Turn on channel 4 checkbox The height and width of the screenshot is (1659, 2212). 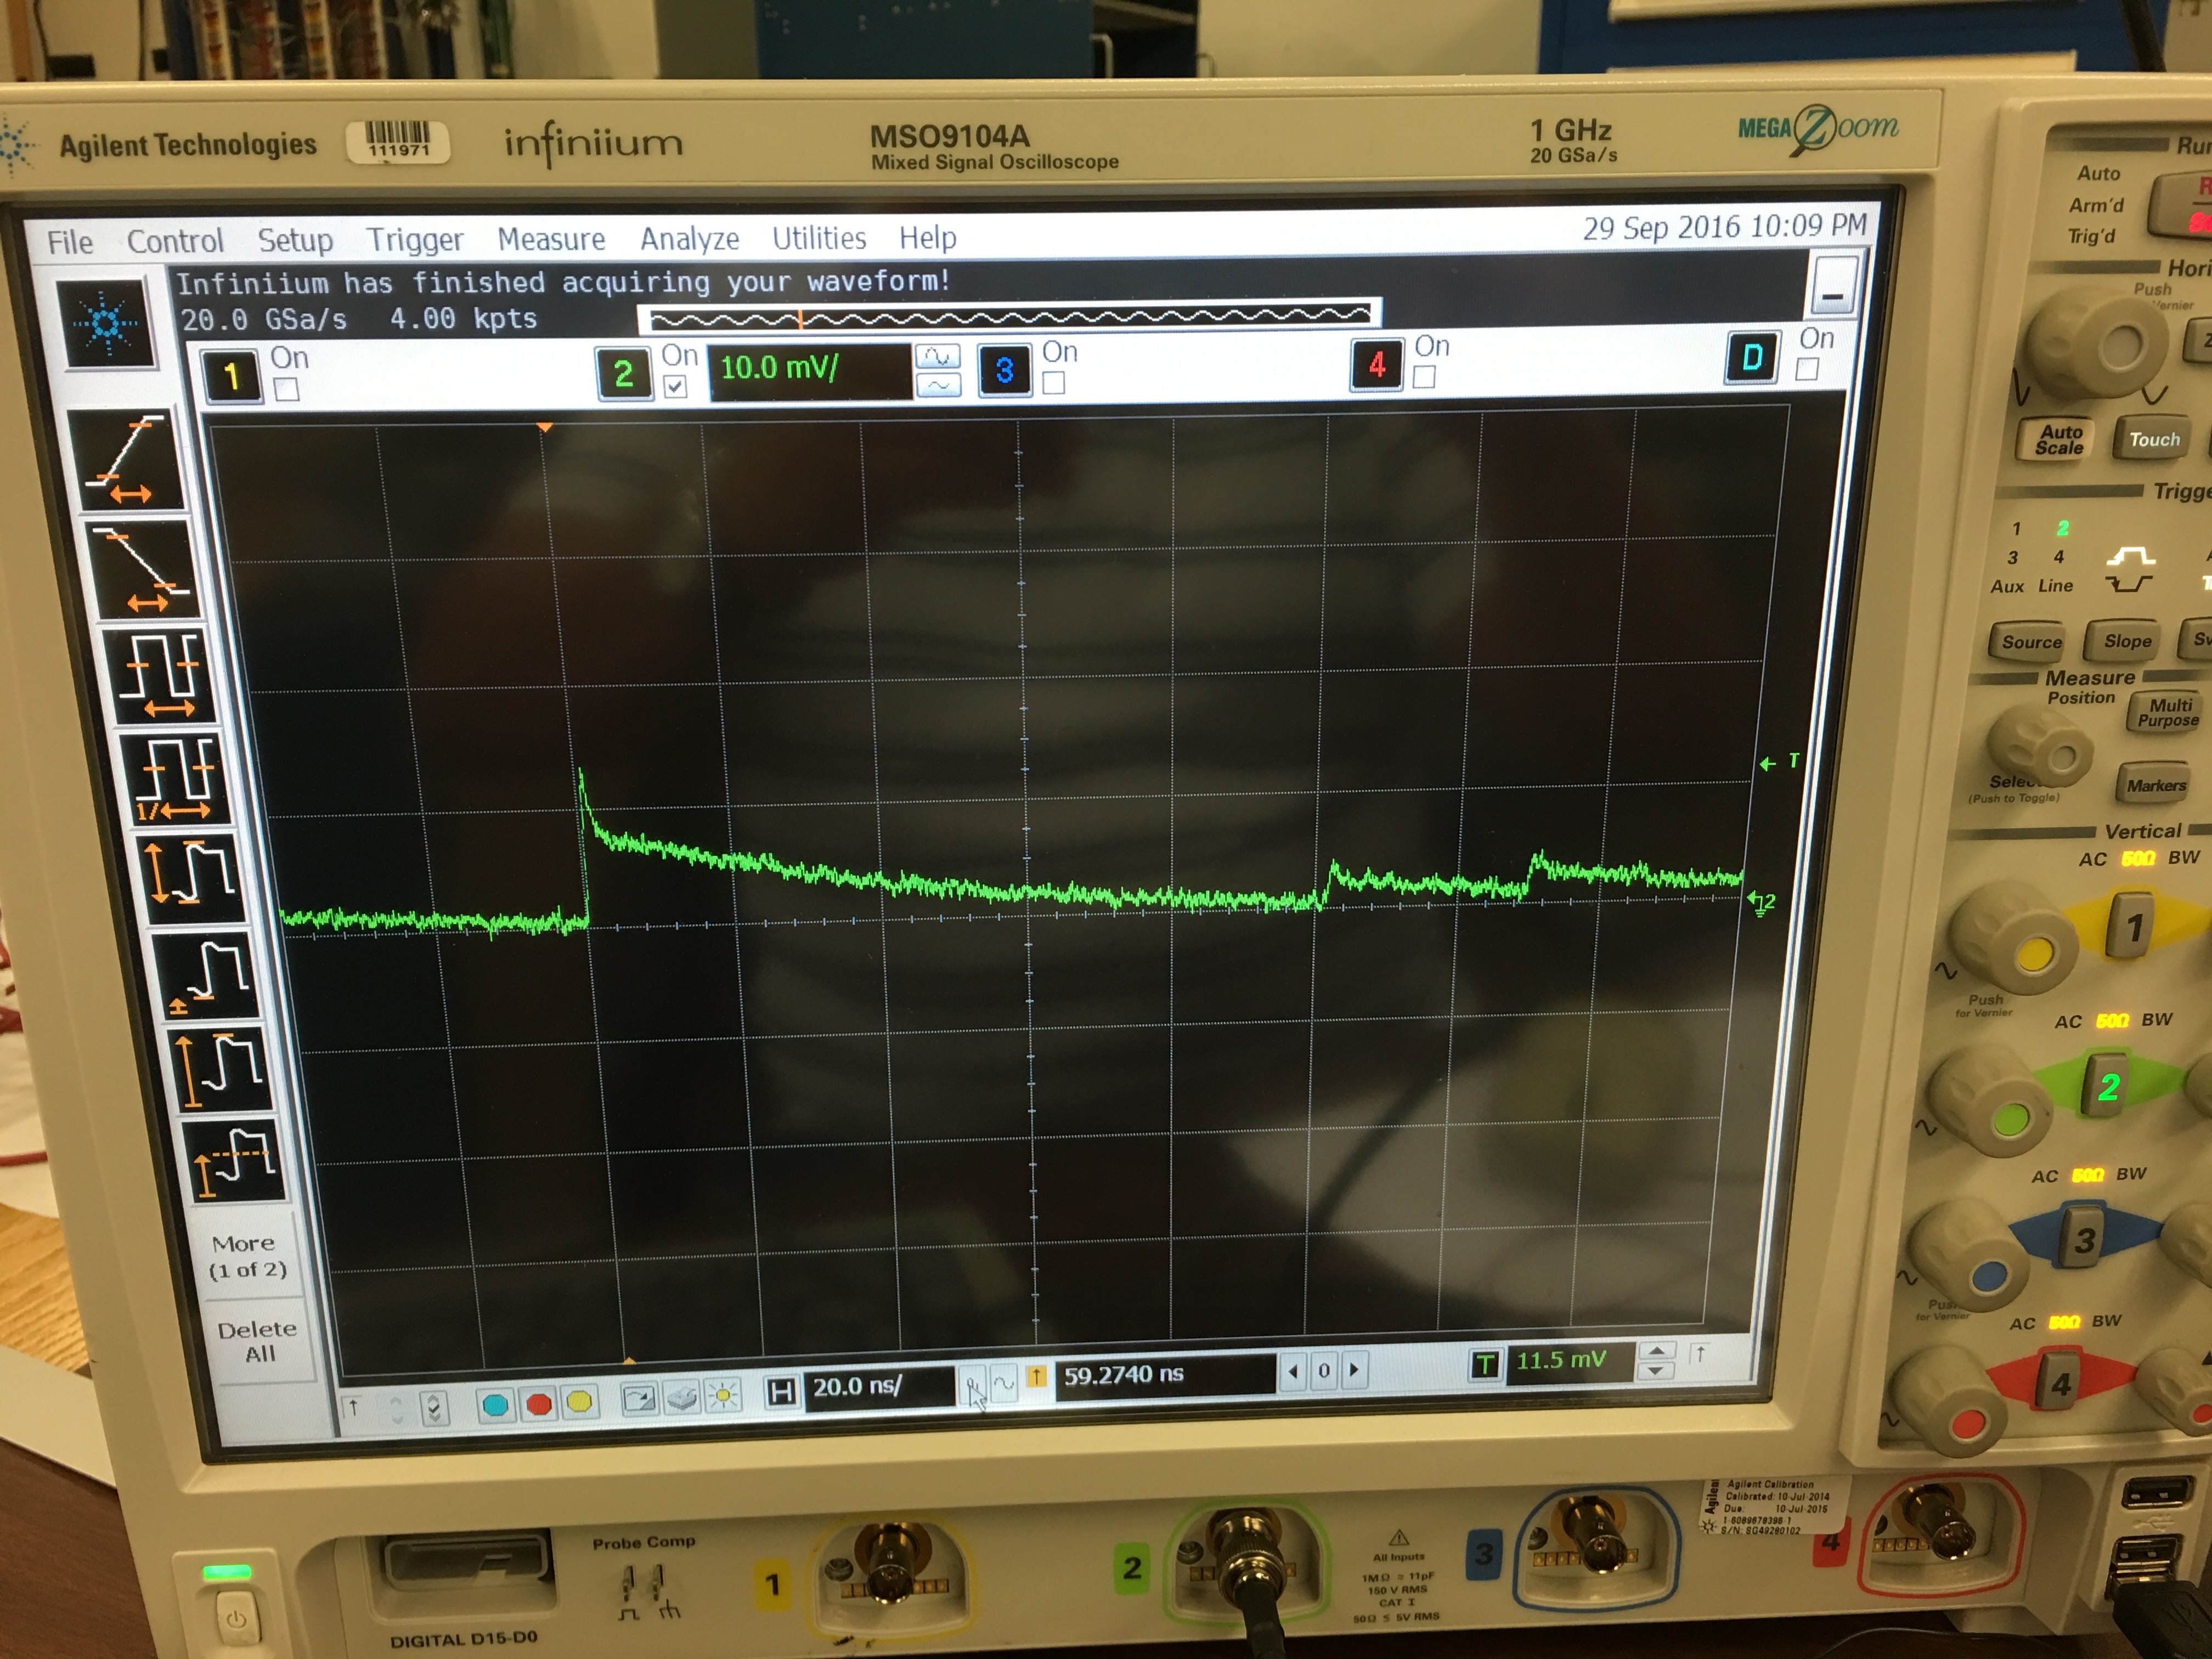(1424, 377)
